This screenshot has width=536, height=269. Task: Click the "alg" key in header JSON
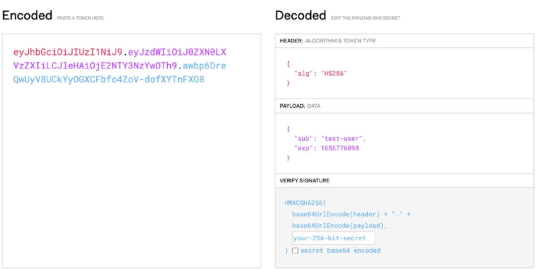click(x=302, y=73)
